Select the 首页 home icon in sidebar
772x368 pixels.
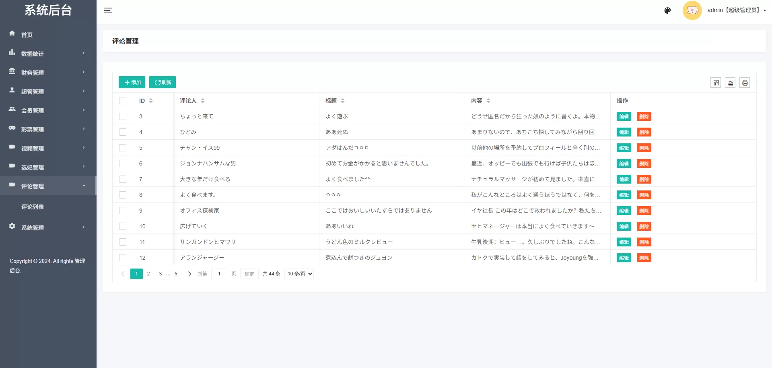(x=12, y=34)
